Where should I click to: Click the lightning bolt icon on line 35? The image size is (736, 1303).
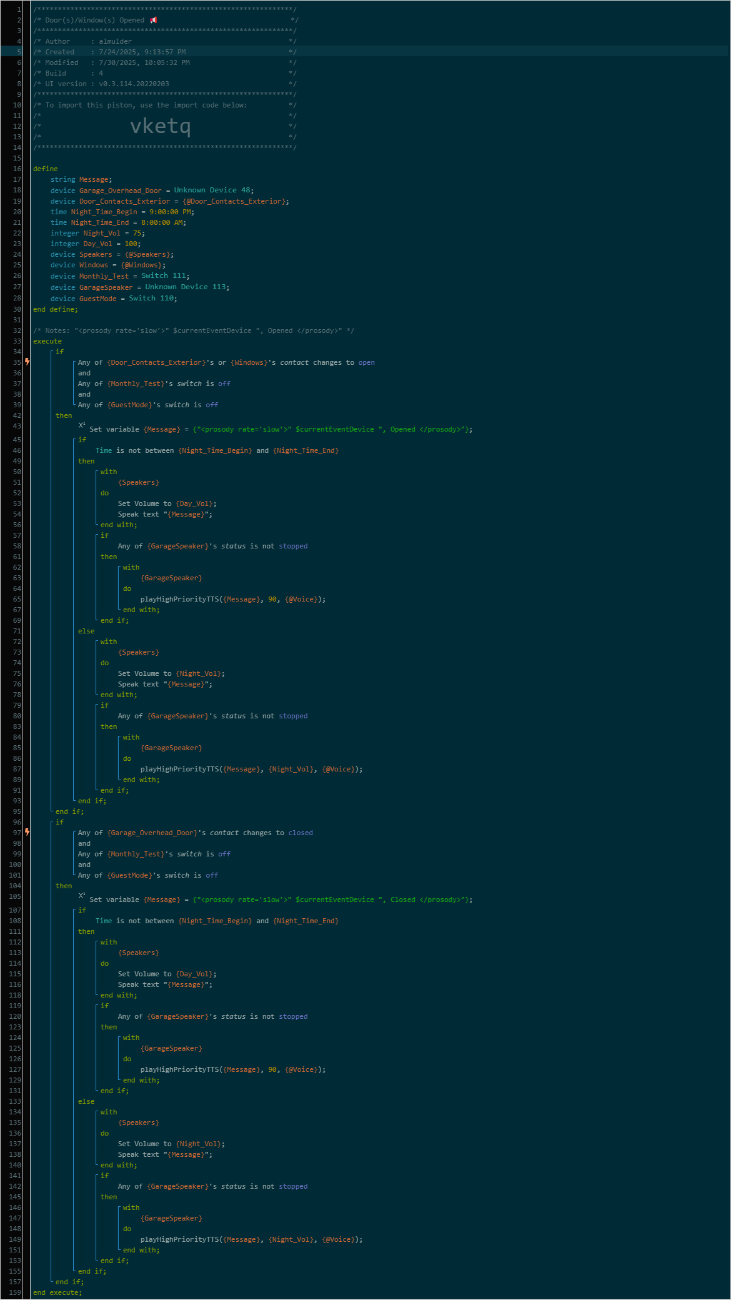[27, 362]
